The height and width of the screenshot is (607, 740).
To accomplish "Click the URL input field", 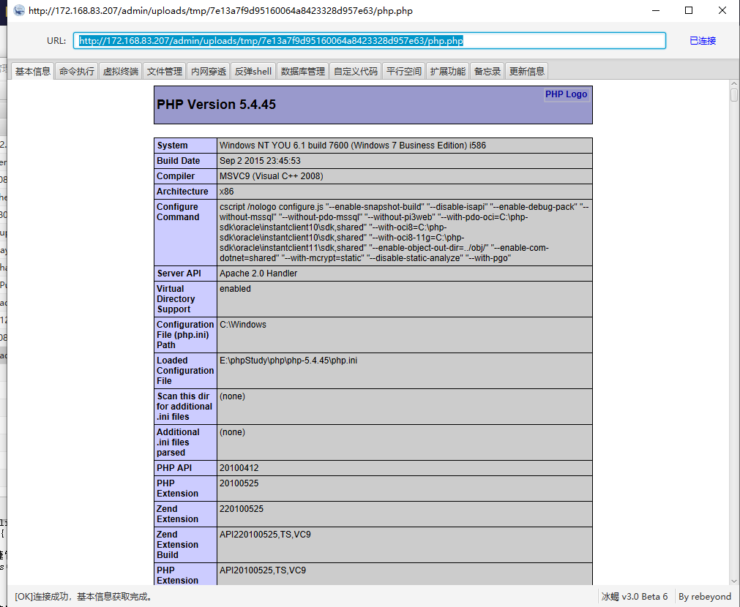I will click(x=370, y=40).
